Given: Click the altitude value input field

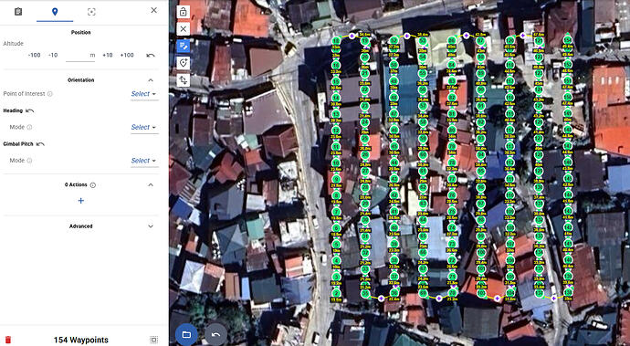Looking at the screenshot, I should click(x=80, y=56).
